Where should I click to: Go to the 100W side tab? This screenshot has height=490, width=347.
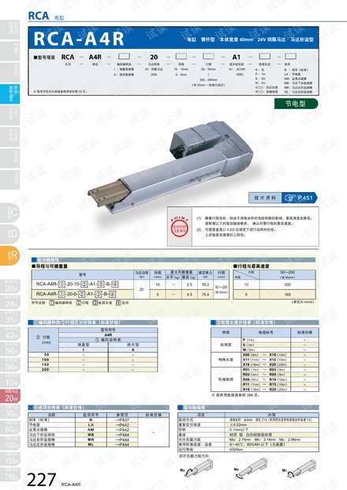pyautogui.click(x=10, y=443)
